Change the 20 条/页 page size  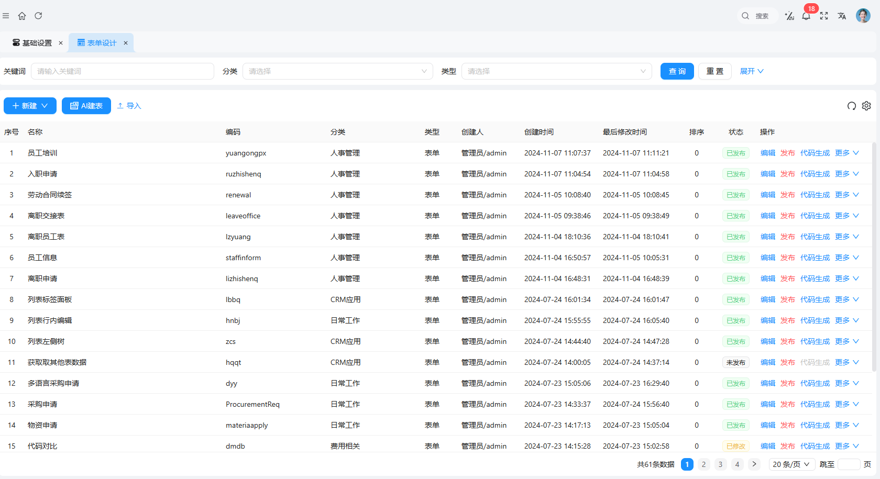pos(791,464)
